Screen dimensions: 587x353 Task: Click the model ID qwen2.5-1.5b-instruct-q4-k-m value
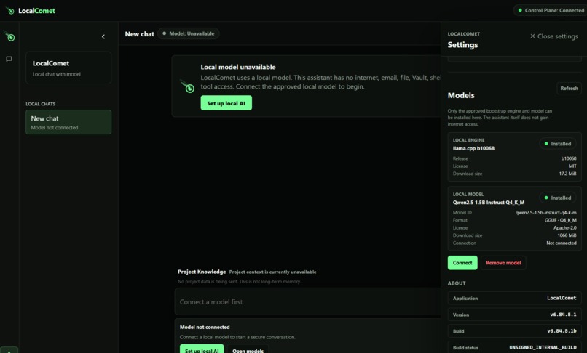click(545, 213)
